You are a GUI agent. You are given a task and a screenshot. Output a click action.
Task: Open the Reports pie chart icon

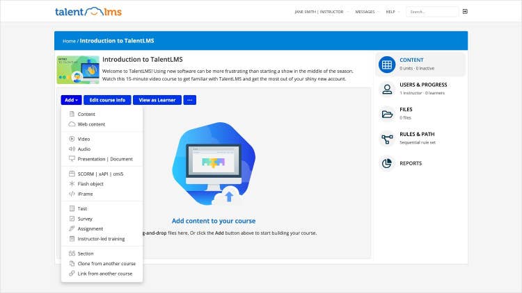[x=387, y=163]
